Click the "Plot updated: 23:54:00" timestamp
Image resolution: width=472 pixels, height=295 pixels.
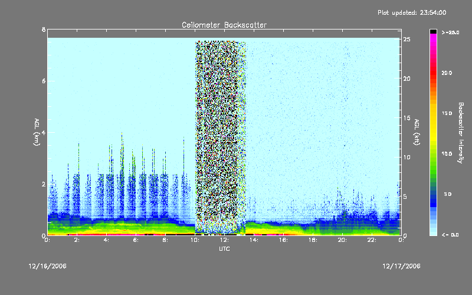(x=412, y=12)
